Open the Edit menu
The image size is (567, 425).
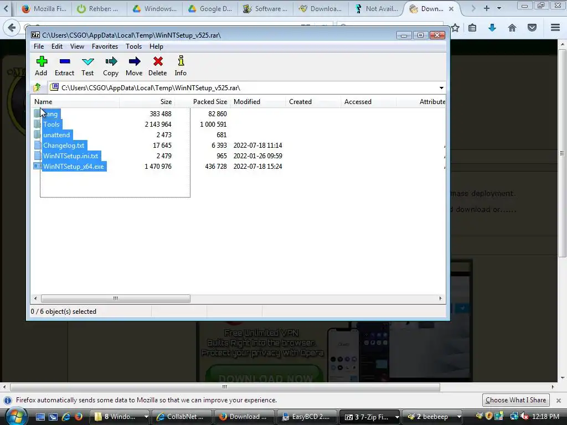[x=57, y=46]
